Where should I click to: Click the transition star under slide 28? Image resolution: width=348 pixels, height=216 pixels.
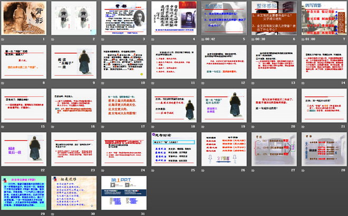coord(302,170)
